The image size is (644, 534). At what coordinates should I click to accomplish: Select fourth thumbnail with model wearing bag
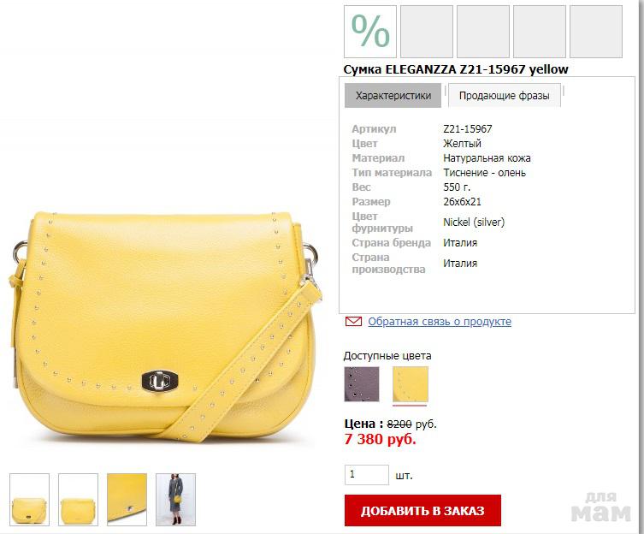click(x=176, y=500)
